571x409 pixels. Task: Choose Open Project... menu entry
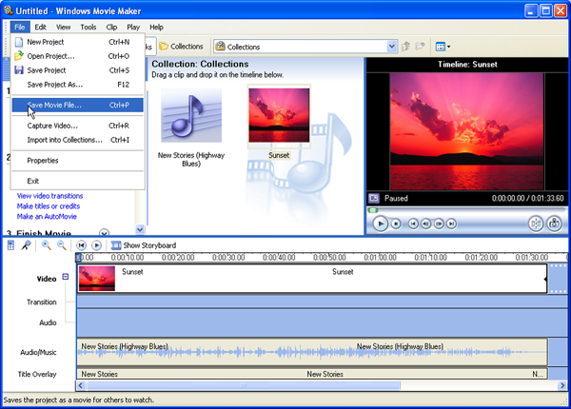pyautogui.click(x=78, y=56)
